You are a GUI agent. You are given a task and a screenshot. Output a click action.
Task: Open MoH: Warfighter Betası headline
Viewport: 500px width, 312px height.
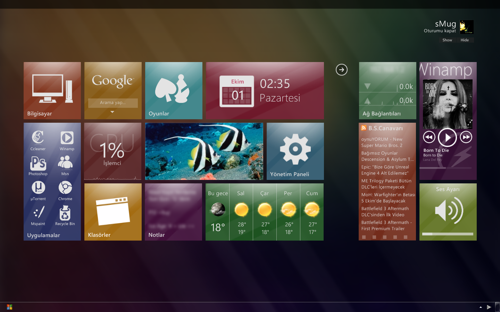388,198
